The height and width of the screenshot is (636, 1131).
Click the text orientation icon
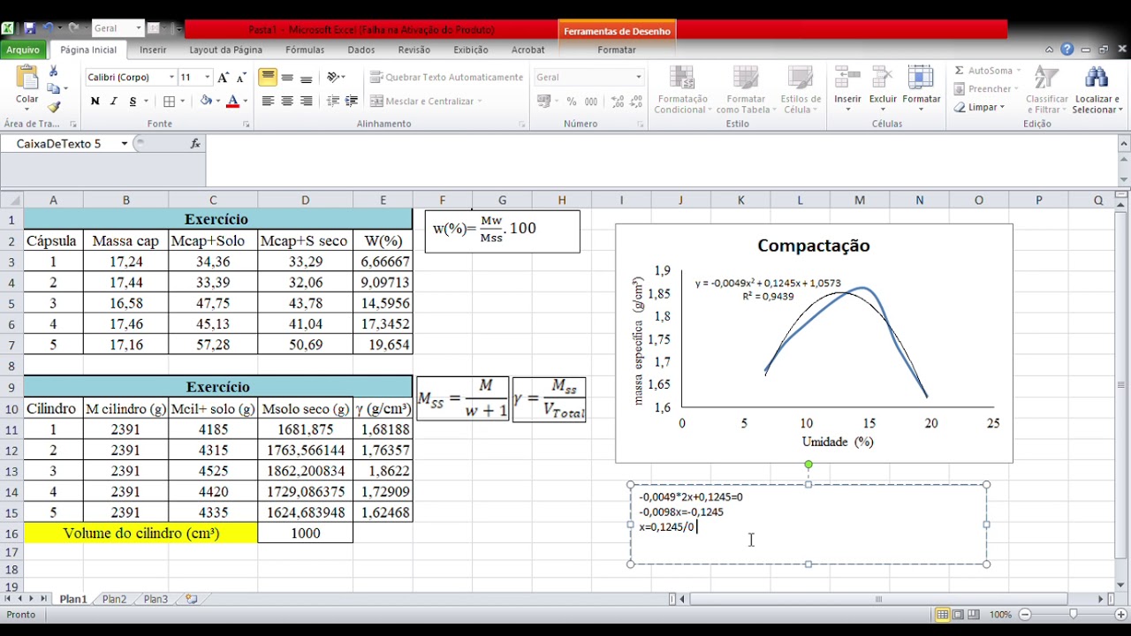333,78
